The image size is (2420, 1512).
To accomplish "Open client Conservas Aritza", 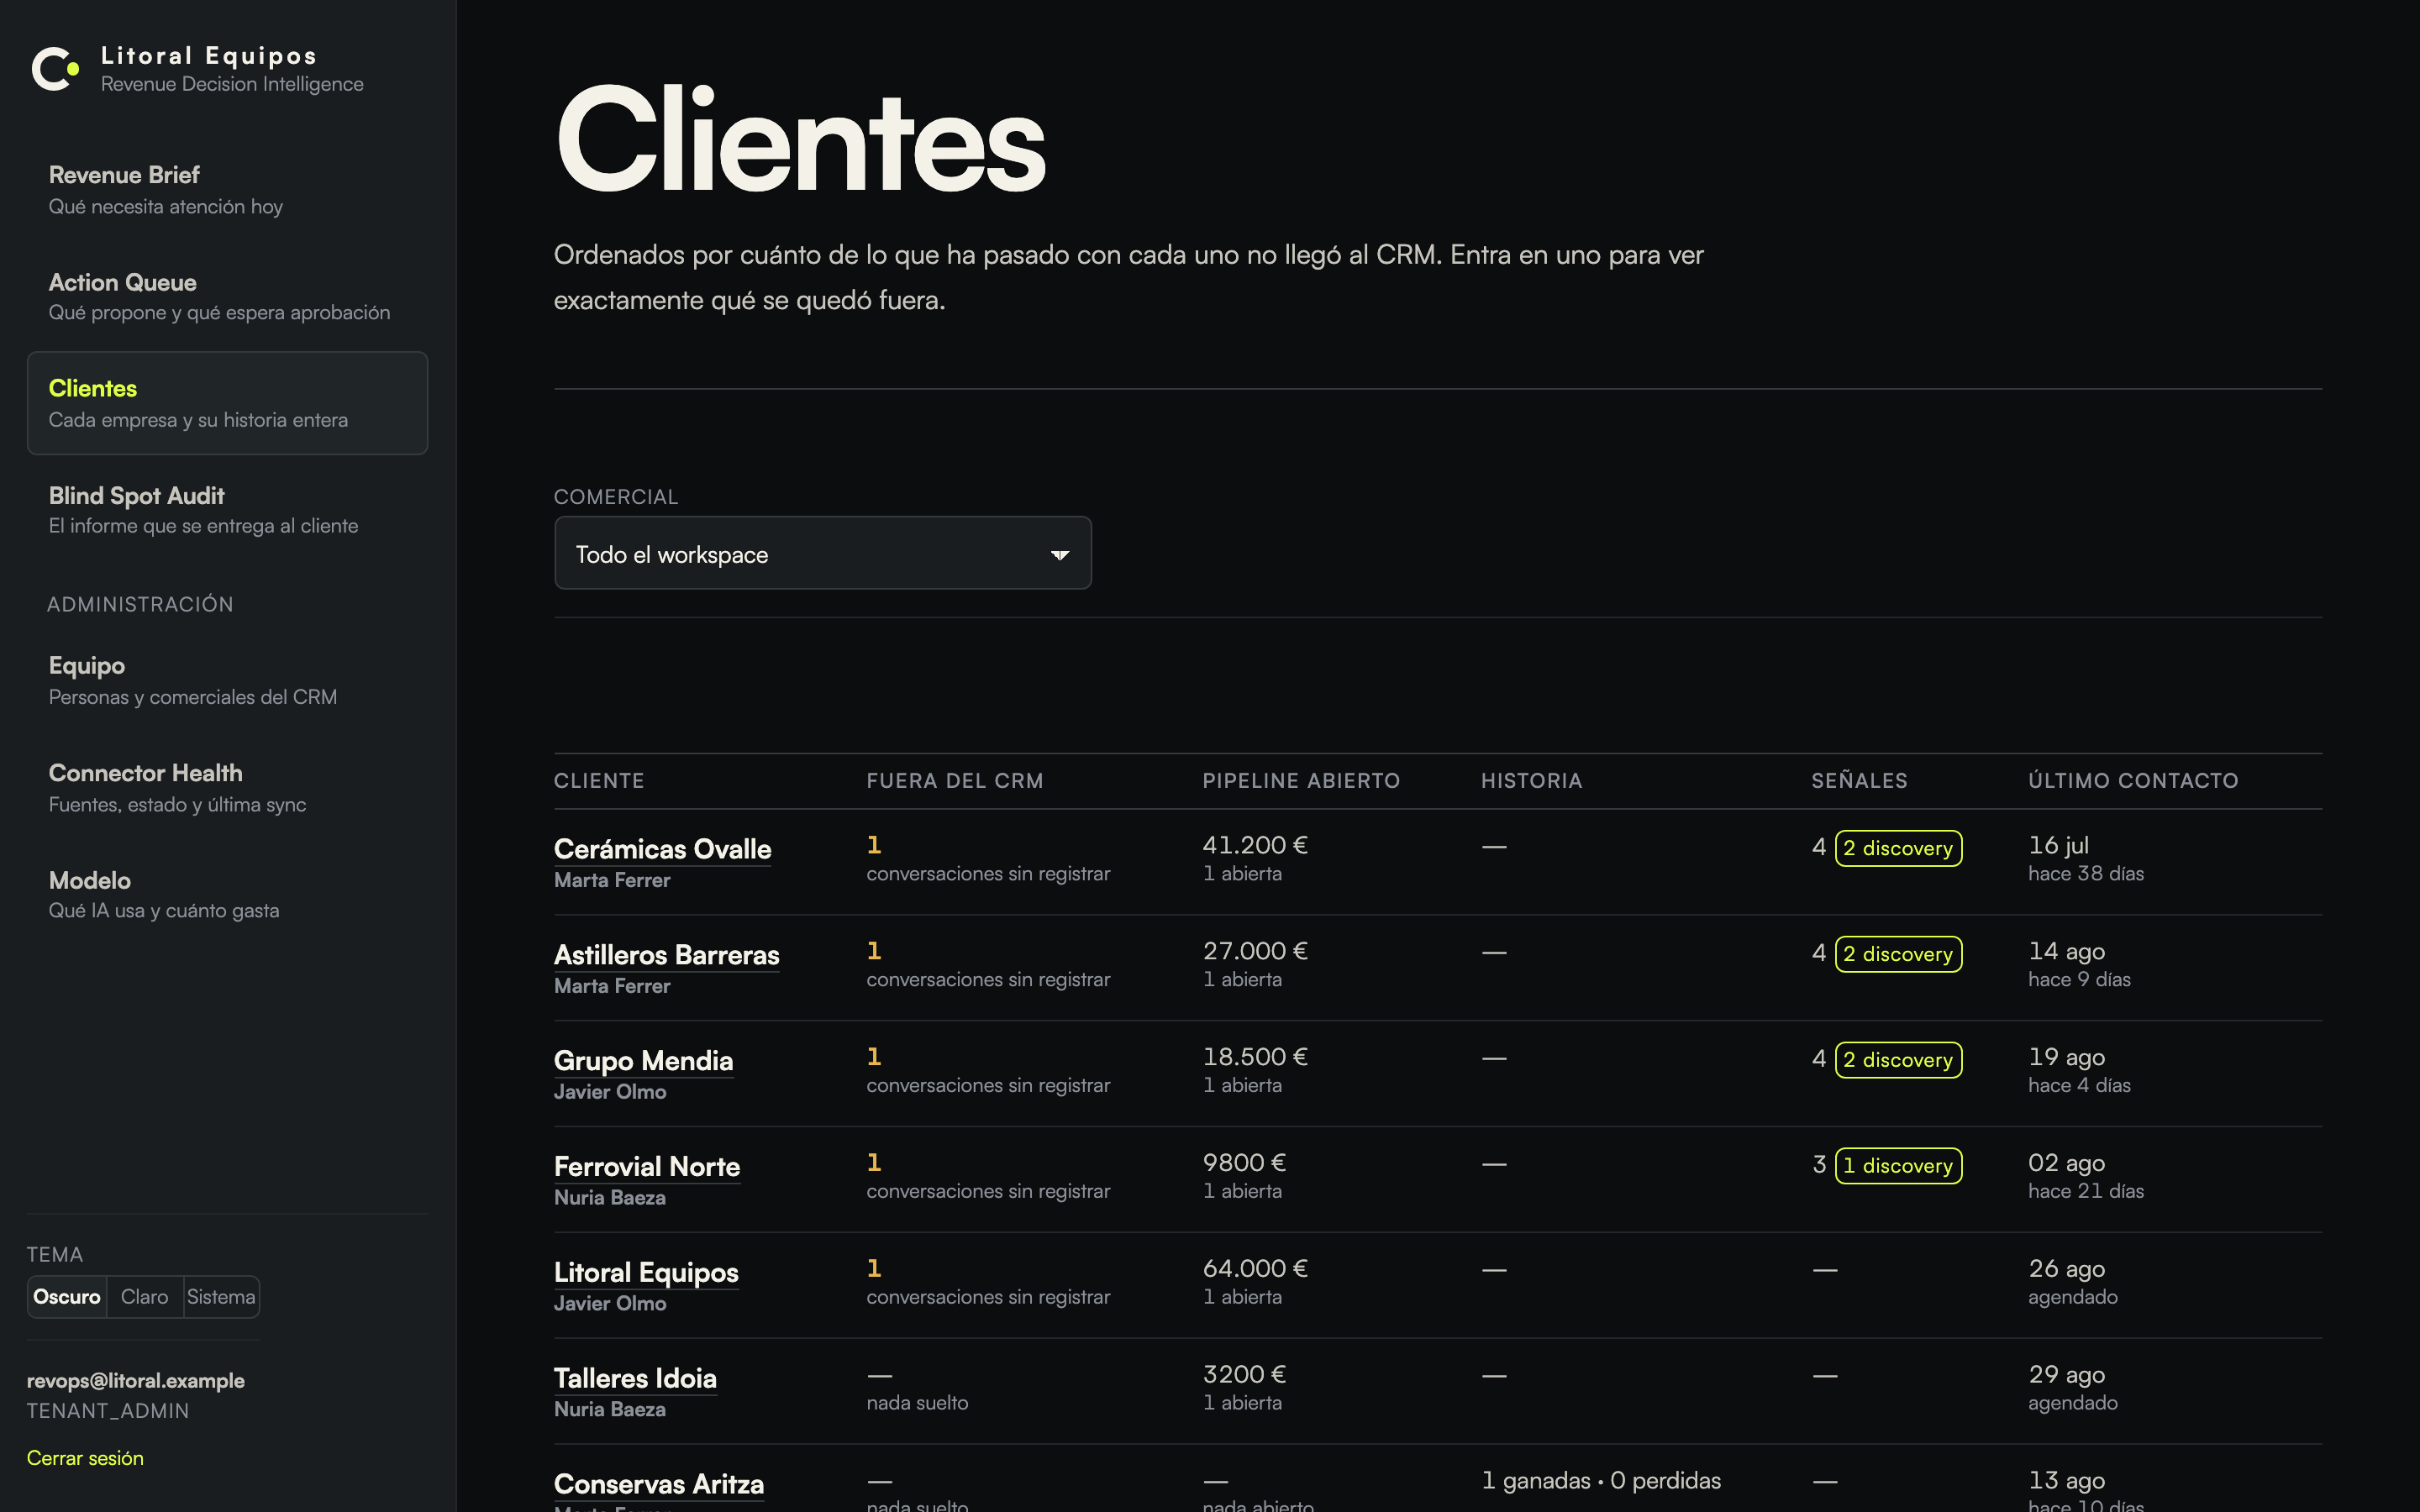I will click(659, 1485).
